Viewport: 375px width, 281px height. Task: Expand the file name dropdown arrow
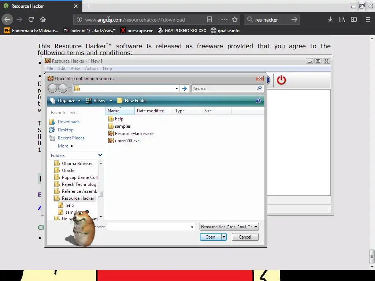pyautogui.click(x=192, y=227)
